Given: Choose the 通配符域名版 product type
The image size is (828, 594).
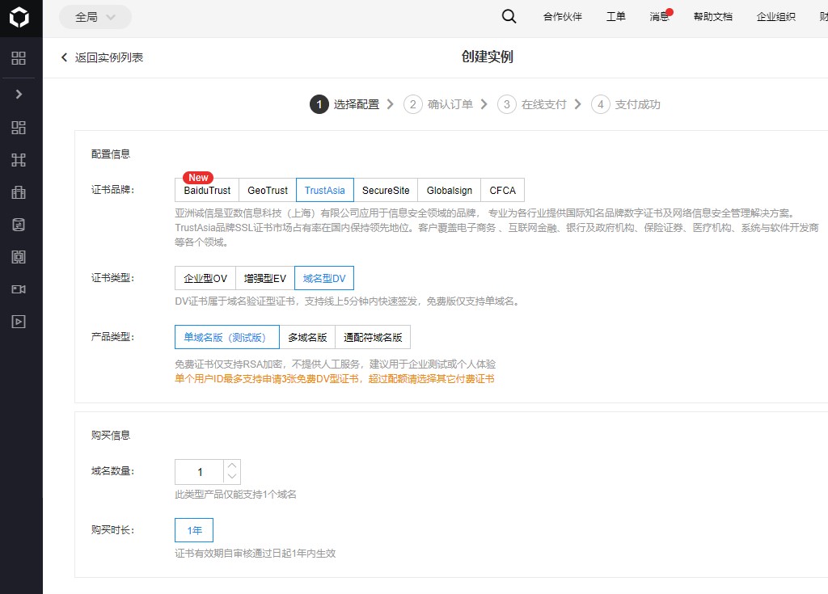Looking at the screenshot, I should tap(373, 336).
